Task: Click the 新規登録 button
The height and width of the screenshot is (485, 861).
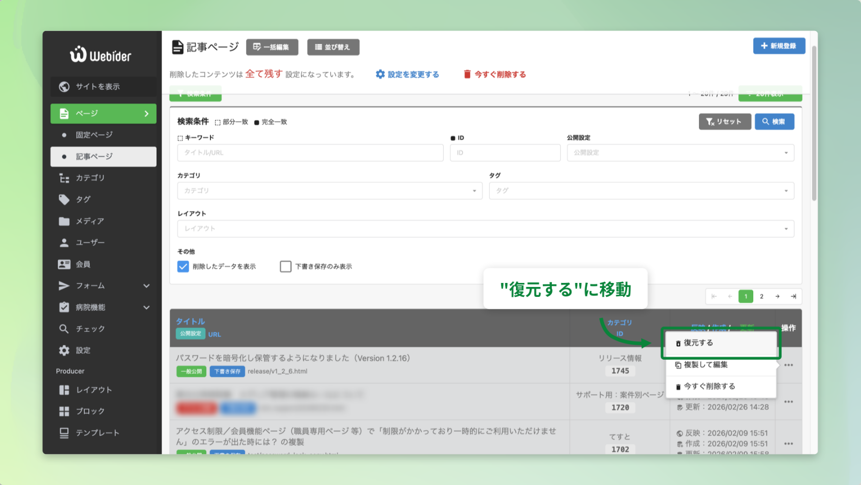Action: pyautogui.click(x=779, y=46)
